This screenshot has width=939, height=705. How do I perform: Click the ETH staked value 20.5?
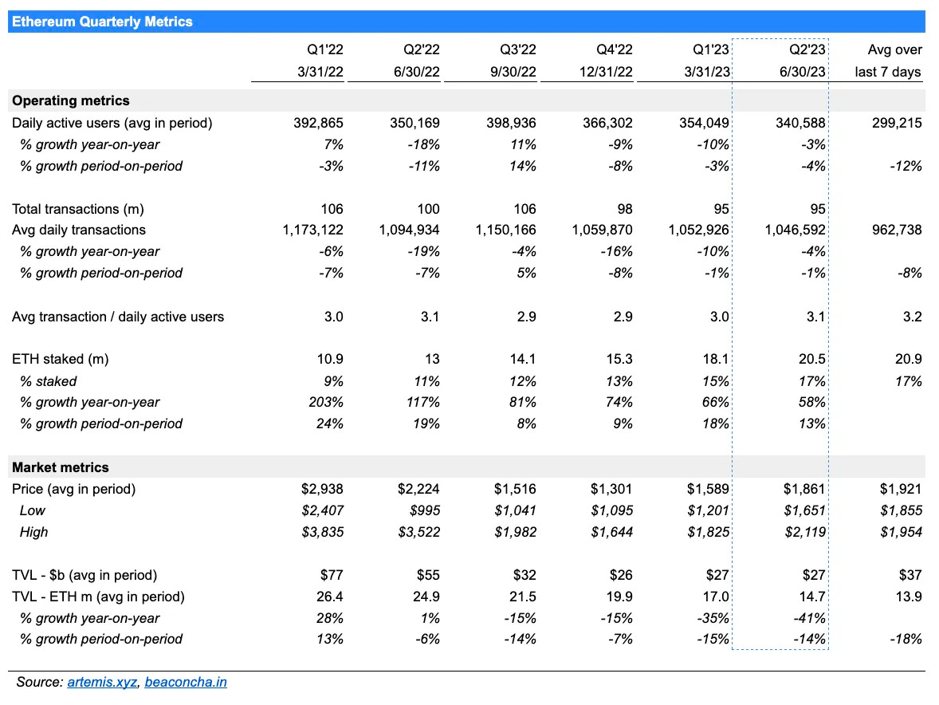812,360
